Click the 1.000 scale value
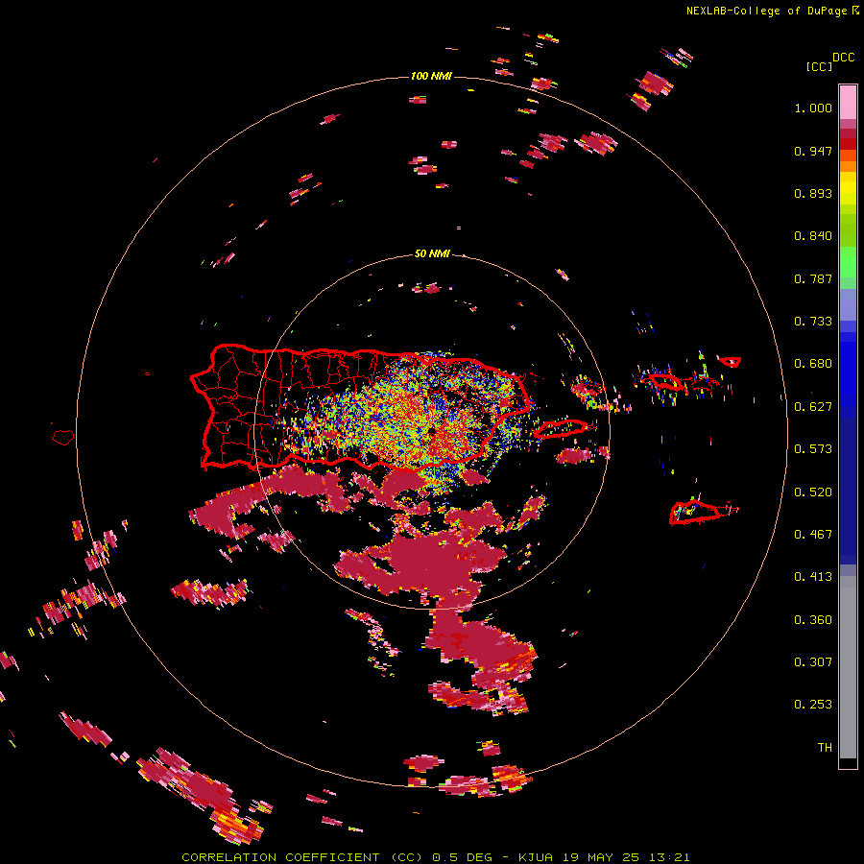 pyautogui.click(x=813, y=108)
